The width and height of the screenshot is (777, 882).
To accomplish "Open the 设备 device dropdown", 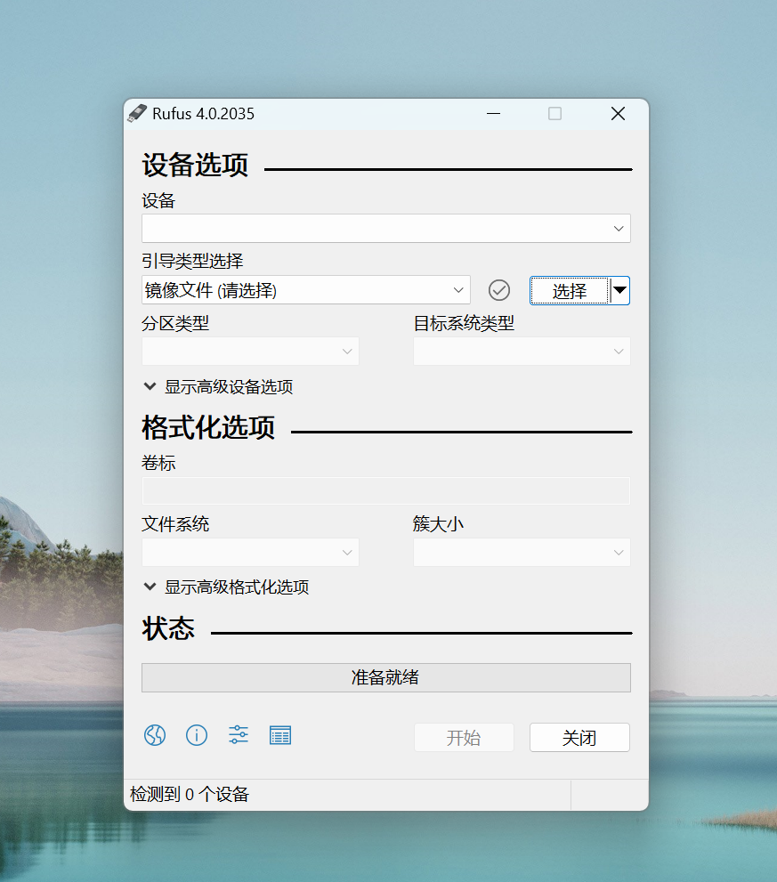I will [385, 229].
